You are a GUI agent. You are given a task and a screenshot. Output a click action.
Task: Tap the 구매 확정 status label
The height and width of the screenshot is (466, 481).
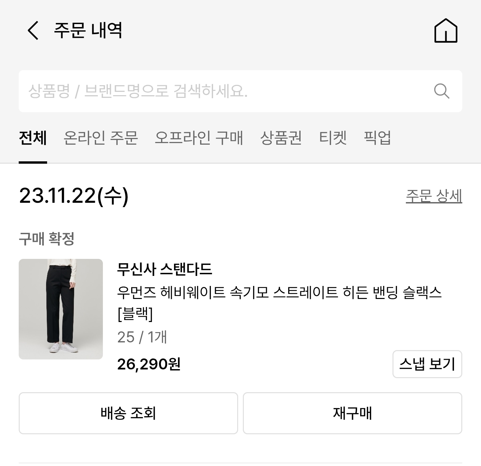pos(46,239)
